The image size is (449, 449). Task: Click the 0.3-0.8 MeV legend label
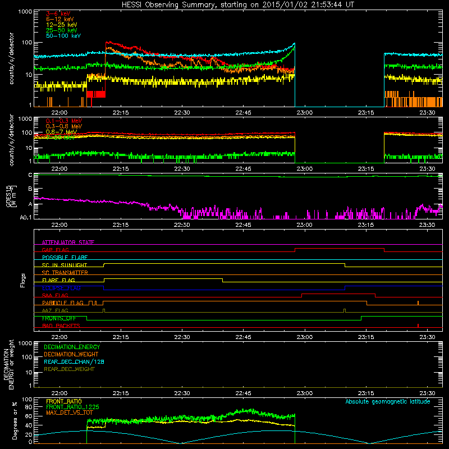pyautogui.click(x=64, y=126)
